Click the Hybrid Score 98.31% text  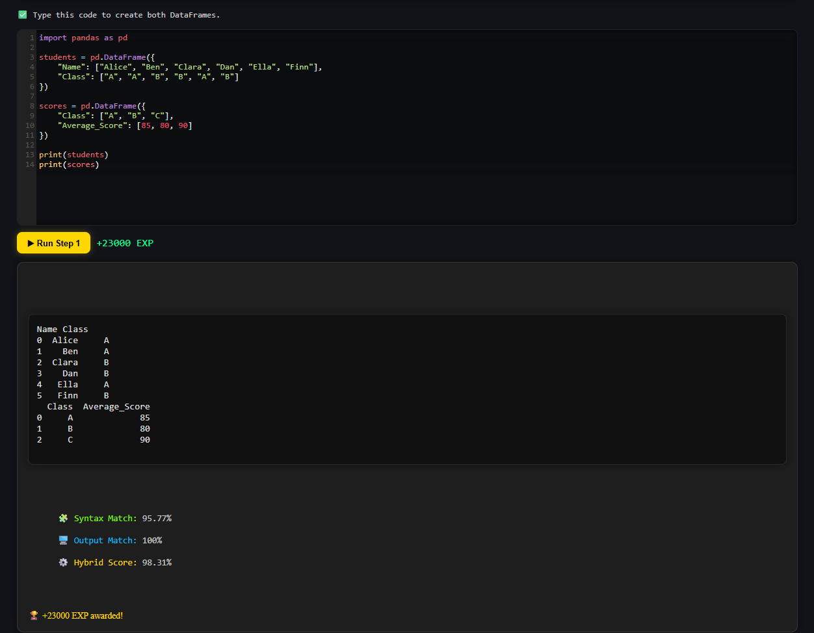click(x=123, y=563)
